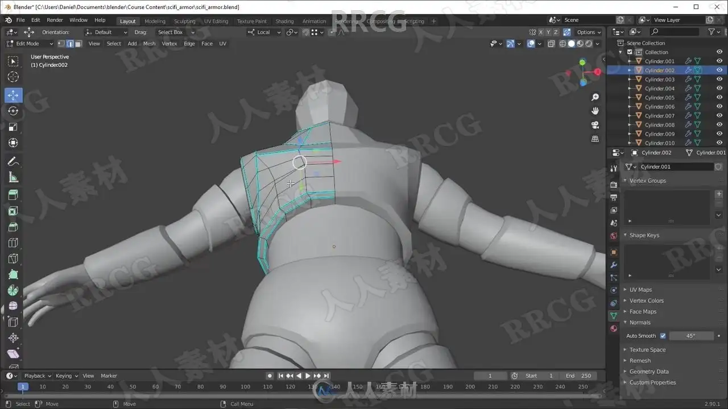Enable vertex select mode
The image size is (728, 409).
tap(61, 44)
